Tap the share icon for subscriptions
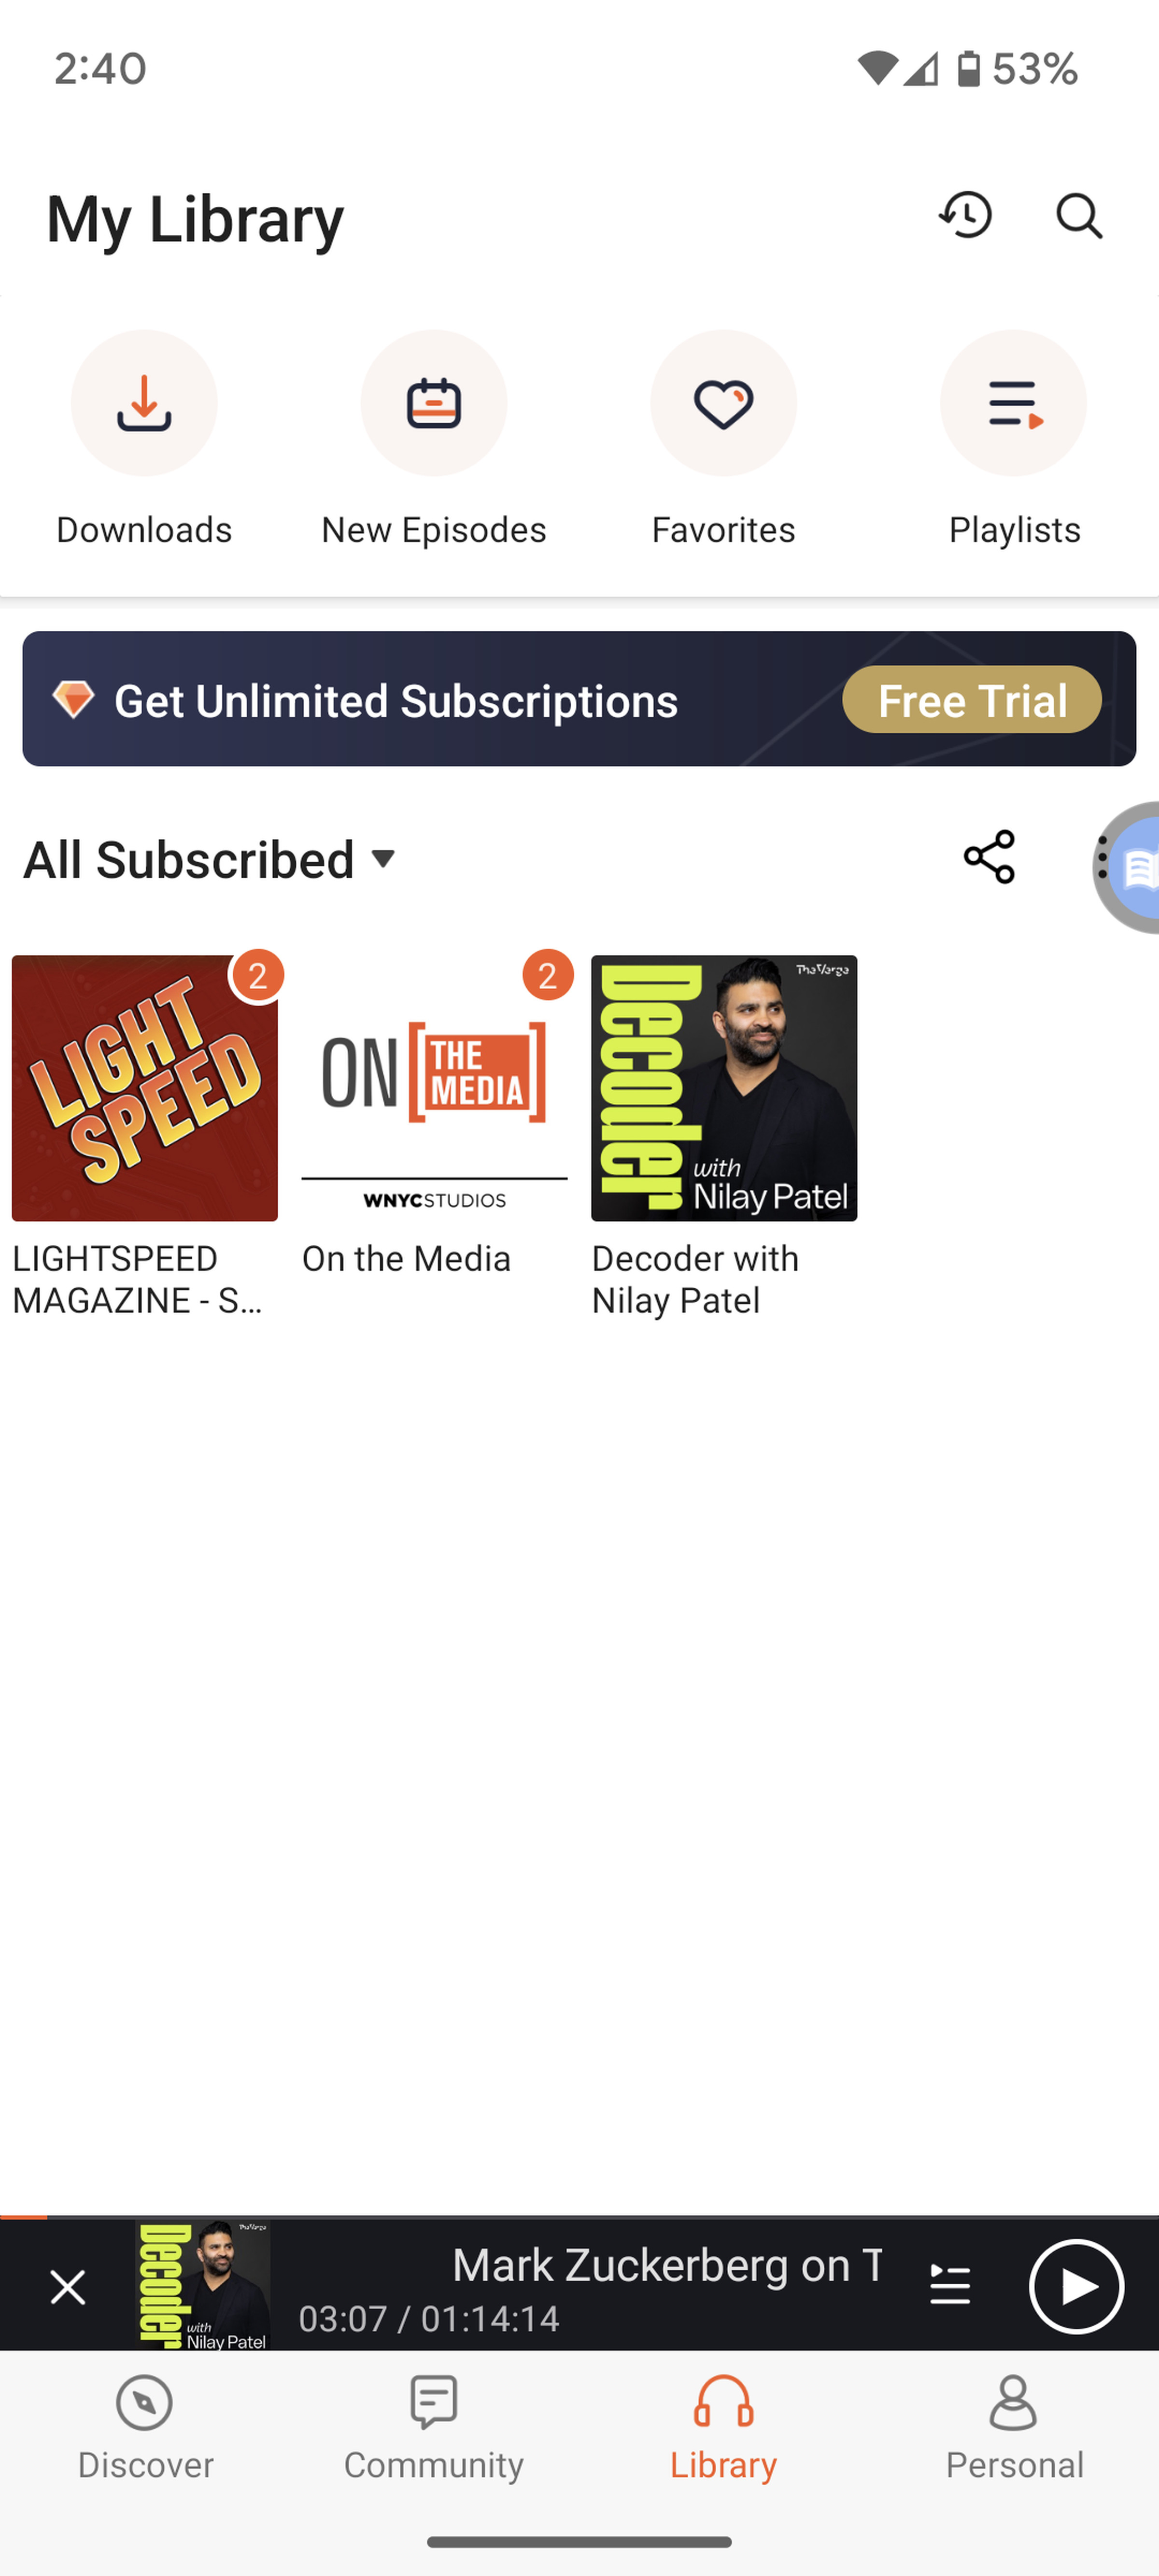Viewport: 1159px width, 2576px height. pyautogui.click(x=987, y=857)
